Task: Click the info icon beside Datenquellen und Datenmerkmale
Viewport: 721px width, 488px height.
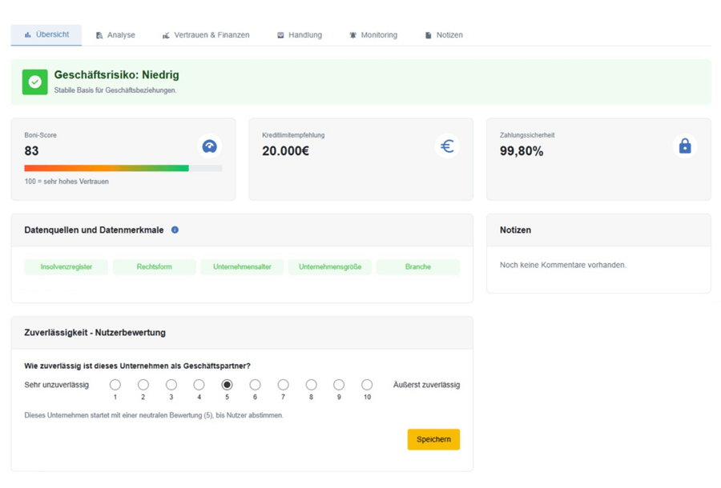Action: (x=175, y=230)
